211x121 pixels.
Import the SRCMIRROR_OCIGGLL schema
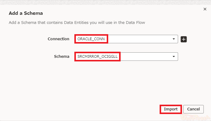(x=170, y=109)
